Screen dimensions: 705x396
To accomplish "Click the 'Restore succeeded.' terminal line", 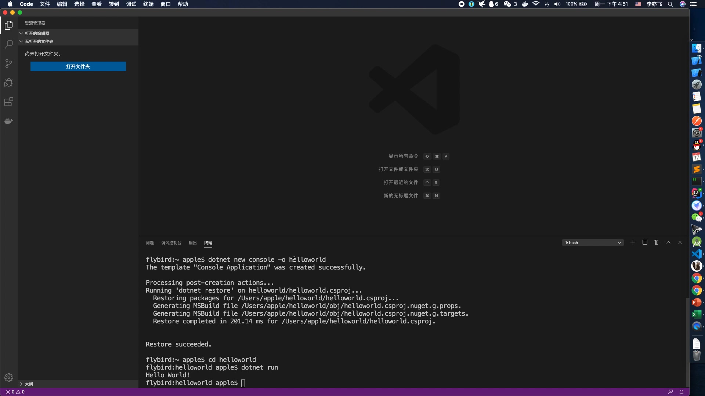I will 178,344.
